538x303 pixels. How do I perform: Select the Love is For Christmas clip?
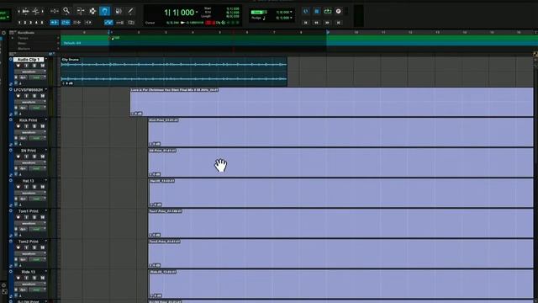[x=332, y=102]
